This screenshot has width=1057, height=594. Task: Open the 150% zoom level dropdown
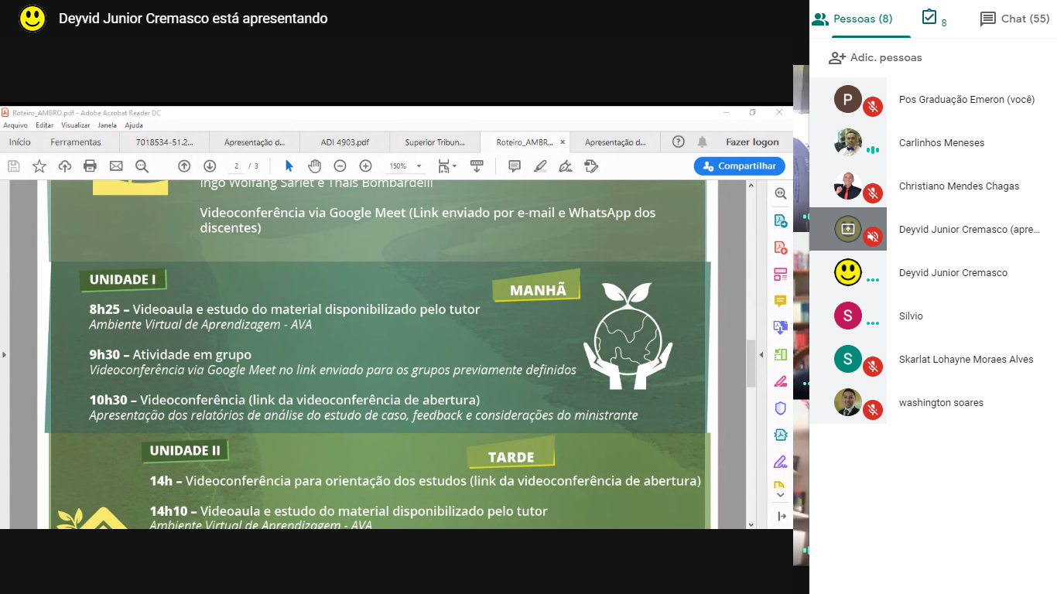(419, 166)
